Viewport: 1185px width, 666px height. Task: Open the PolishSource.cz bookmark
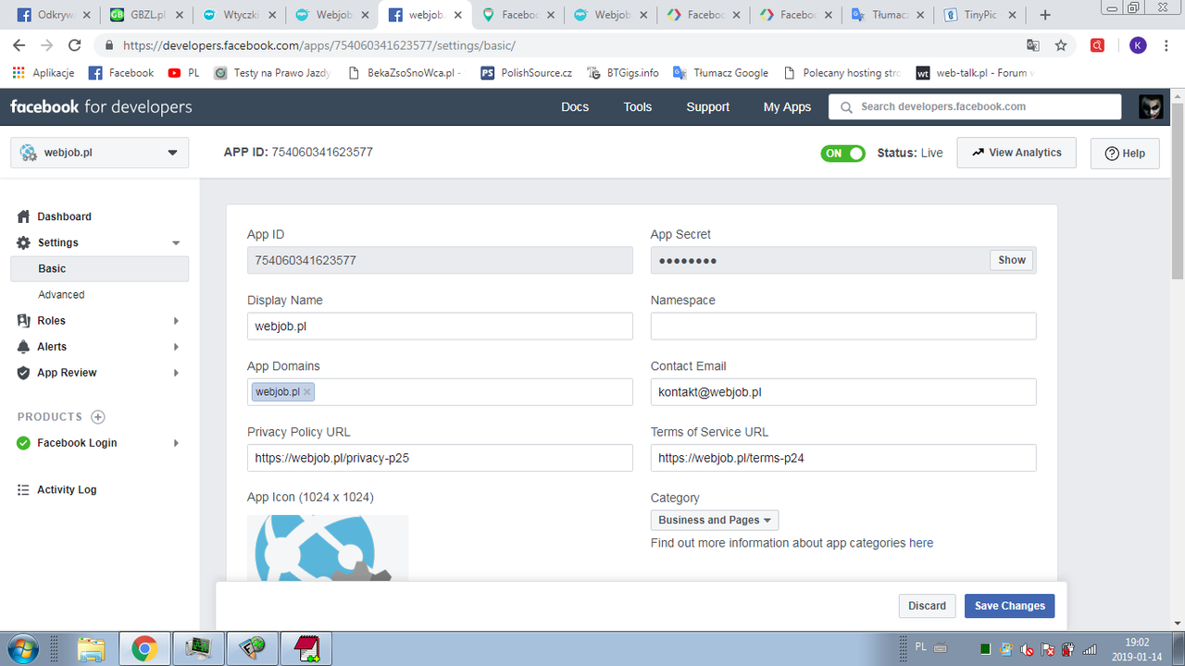(527, 73)
